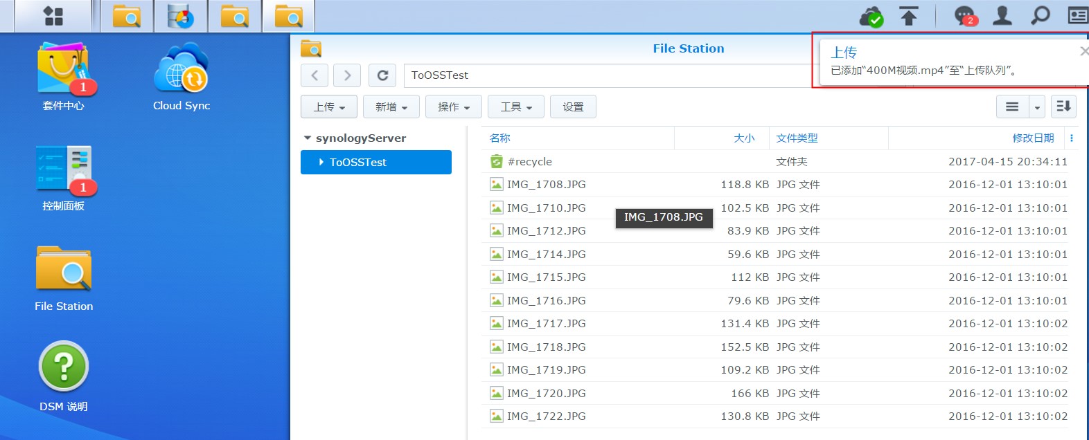Select the #recycle folder name
The width and height of the screenshot is (1089, 440).
coord(530,162)
